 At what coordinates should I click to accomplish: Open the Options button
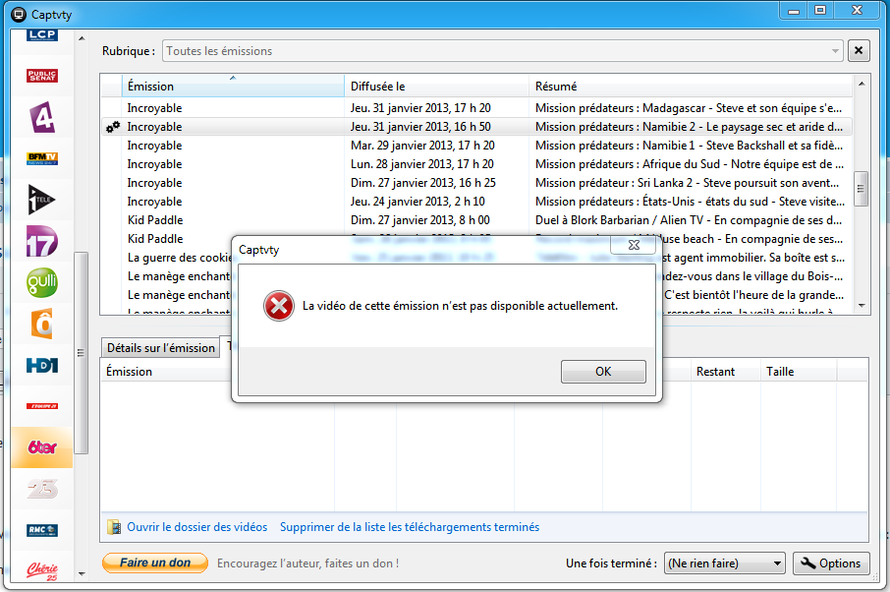[830, 563]
